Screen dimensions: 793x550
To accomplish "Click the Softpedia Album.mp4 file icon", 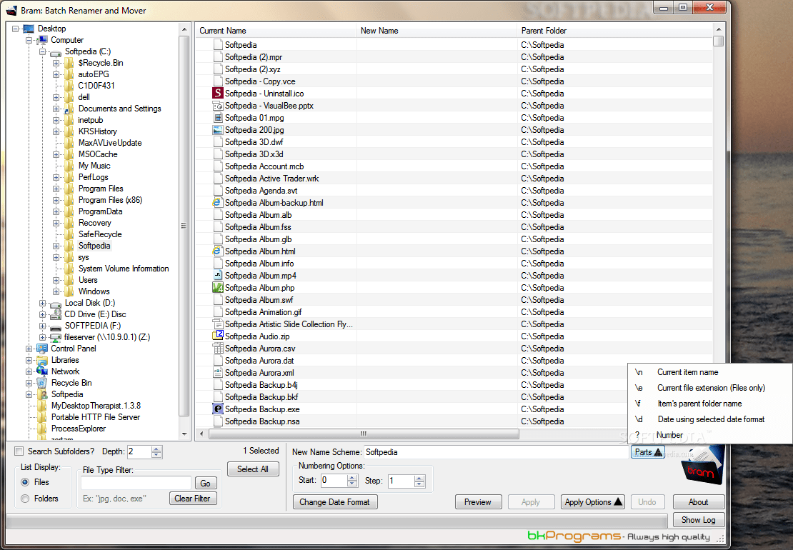I will [x=217, y=276].
